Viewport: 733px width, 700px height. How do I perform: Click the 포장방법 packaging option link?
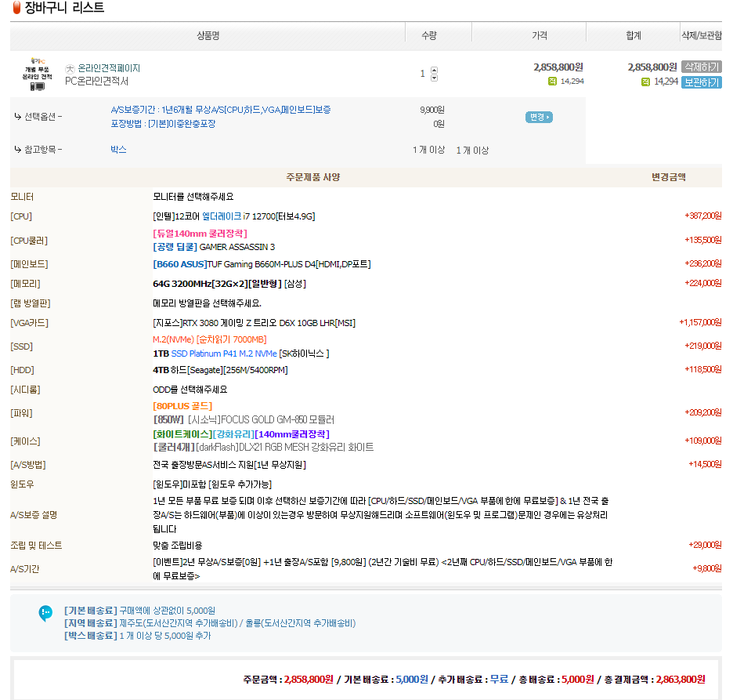pos(163,124)
